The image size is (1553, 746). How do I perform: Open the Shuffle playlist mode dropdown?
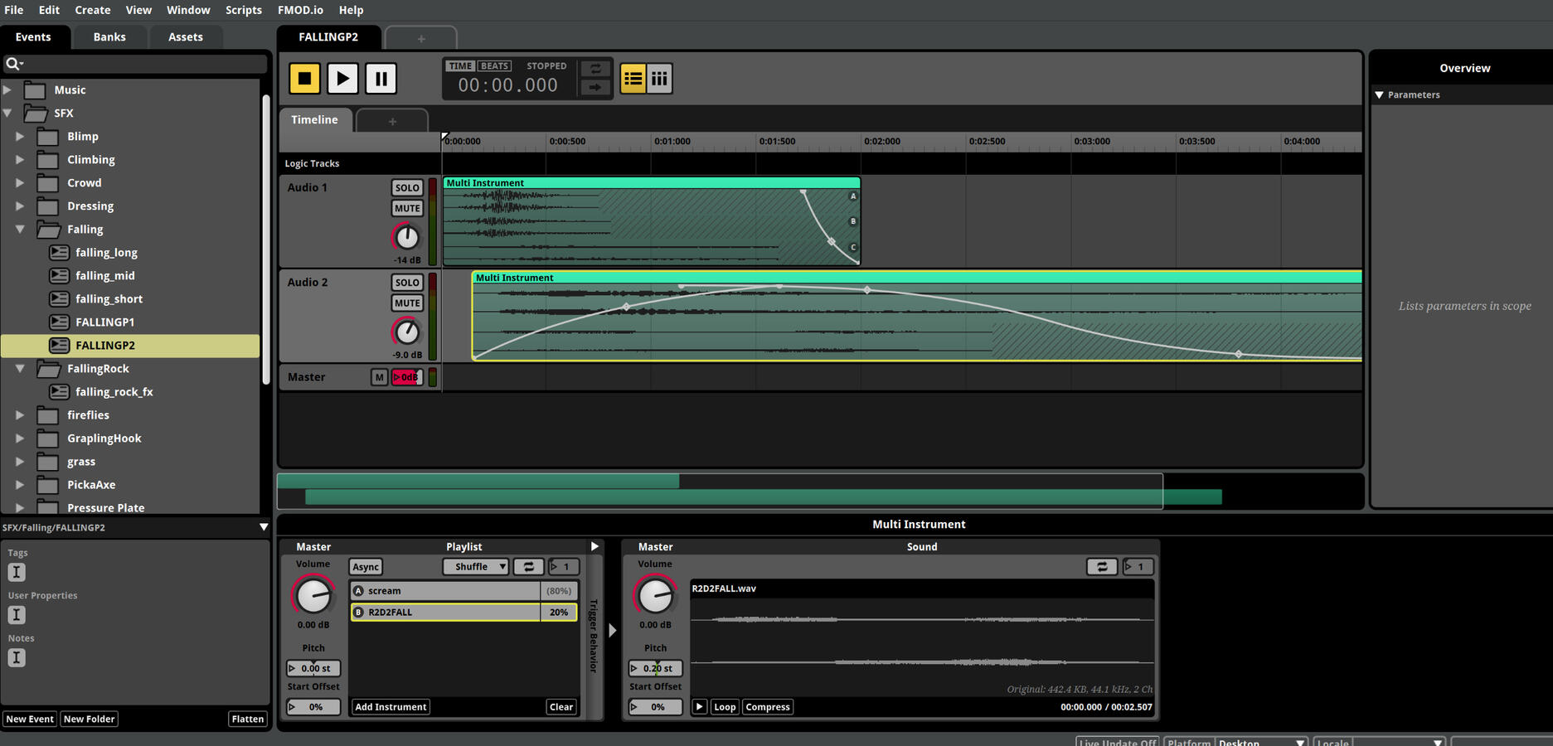pos(475,566)
